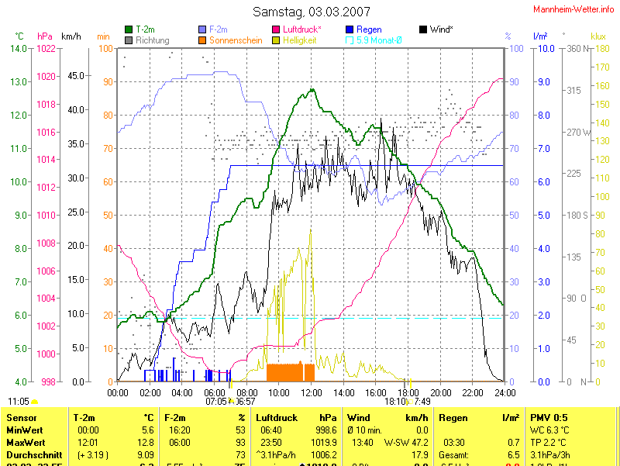Click the cyan 5.9 Monat-Ø legend box
The height and width of the screenshot is (466, 620).
(350, 40)
